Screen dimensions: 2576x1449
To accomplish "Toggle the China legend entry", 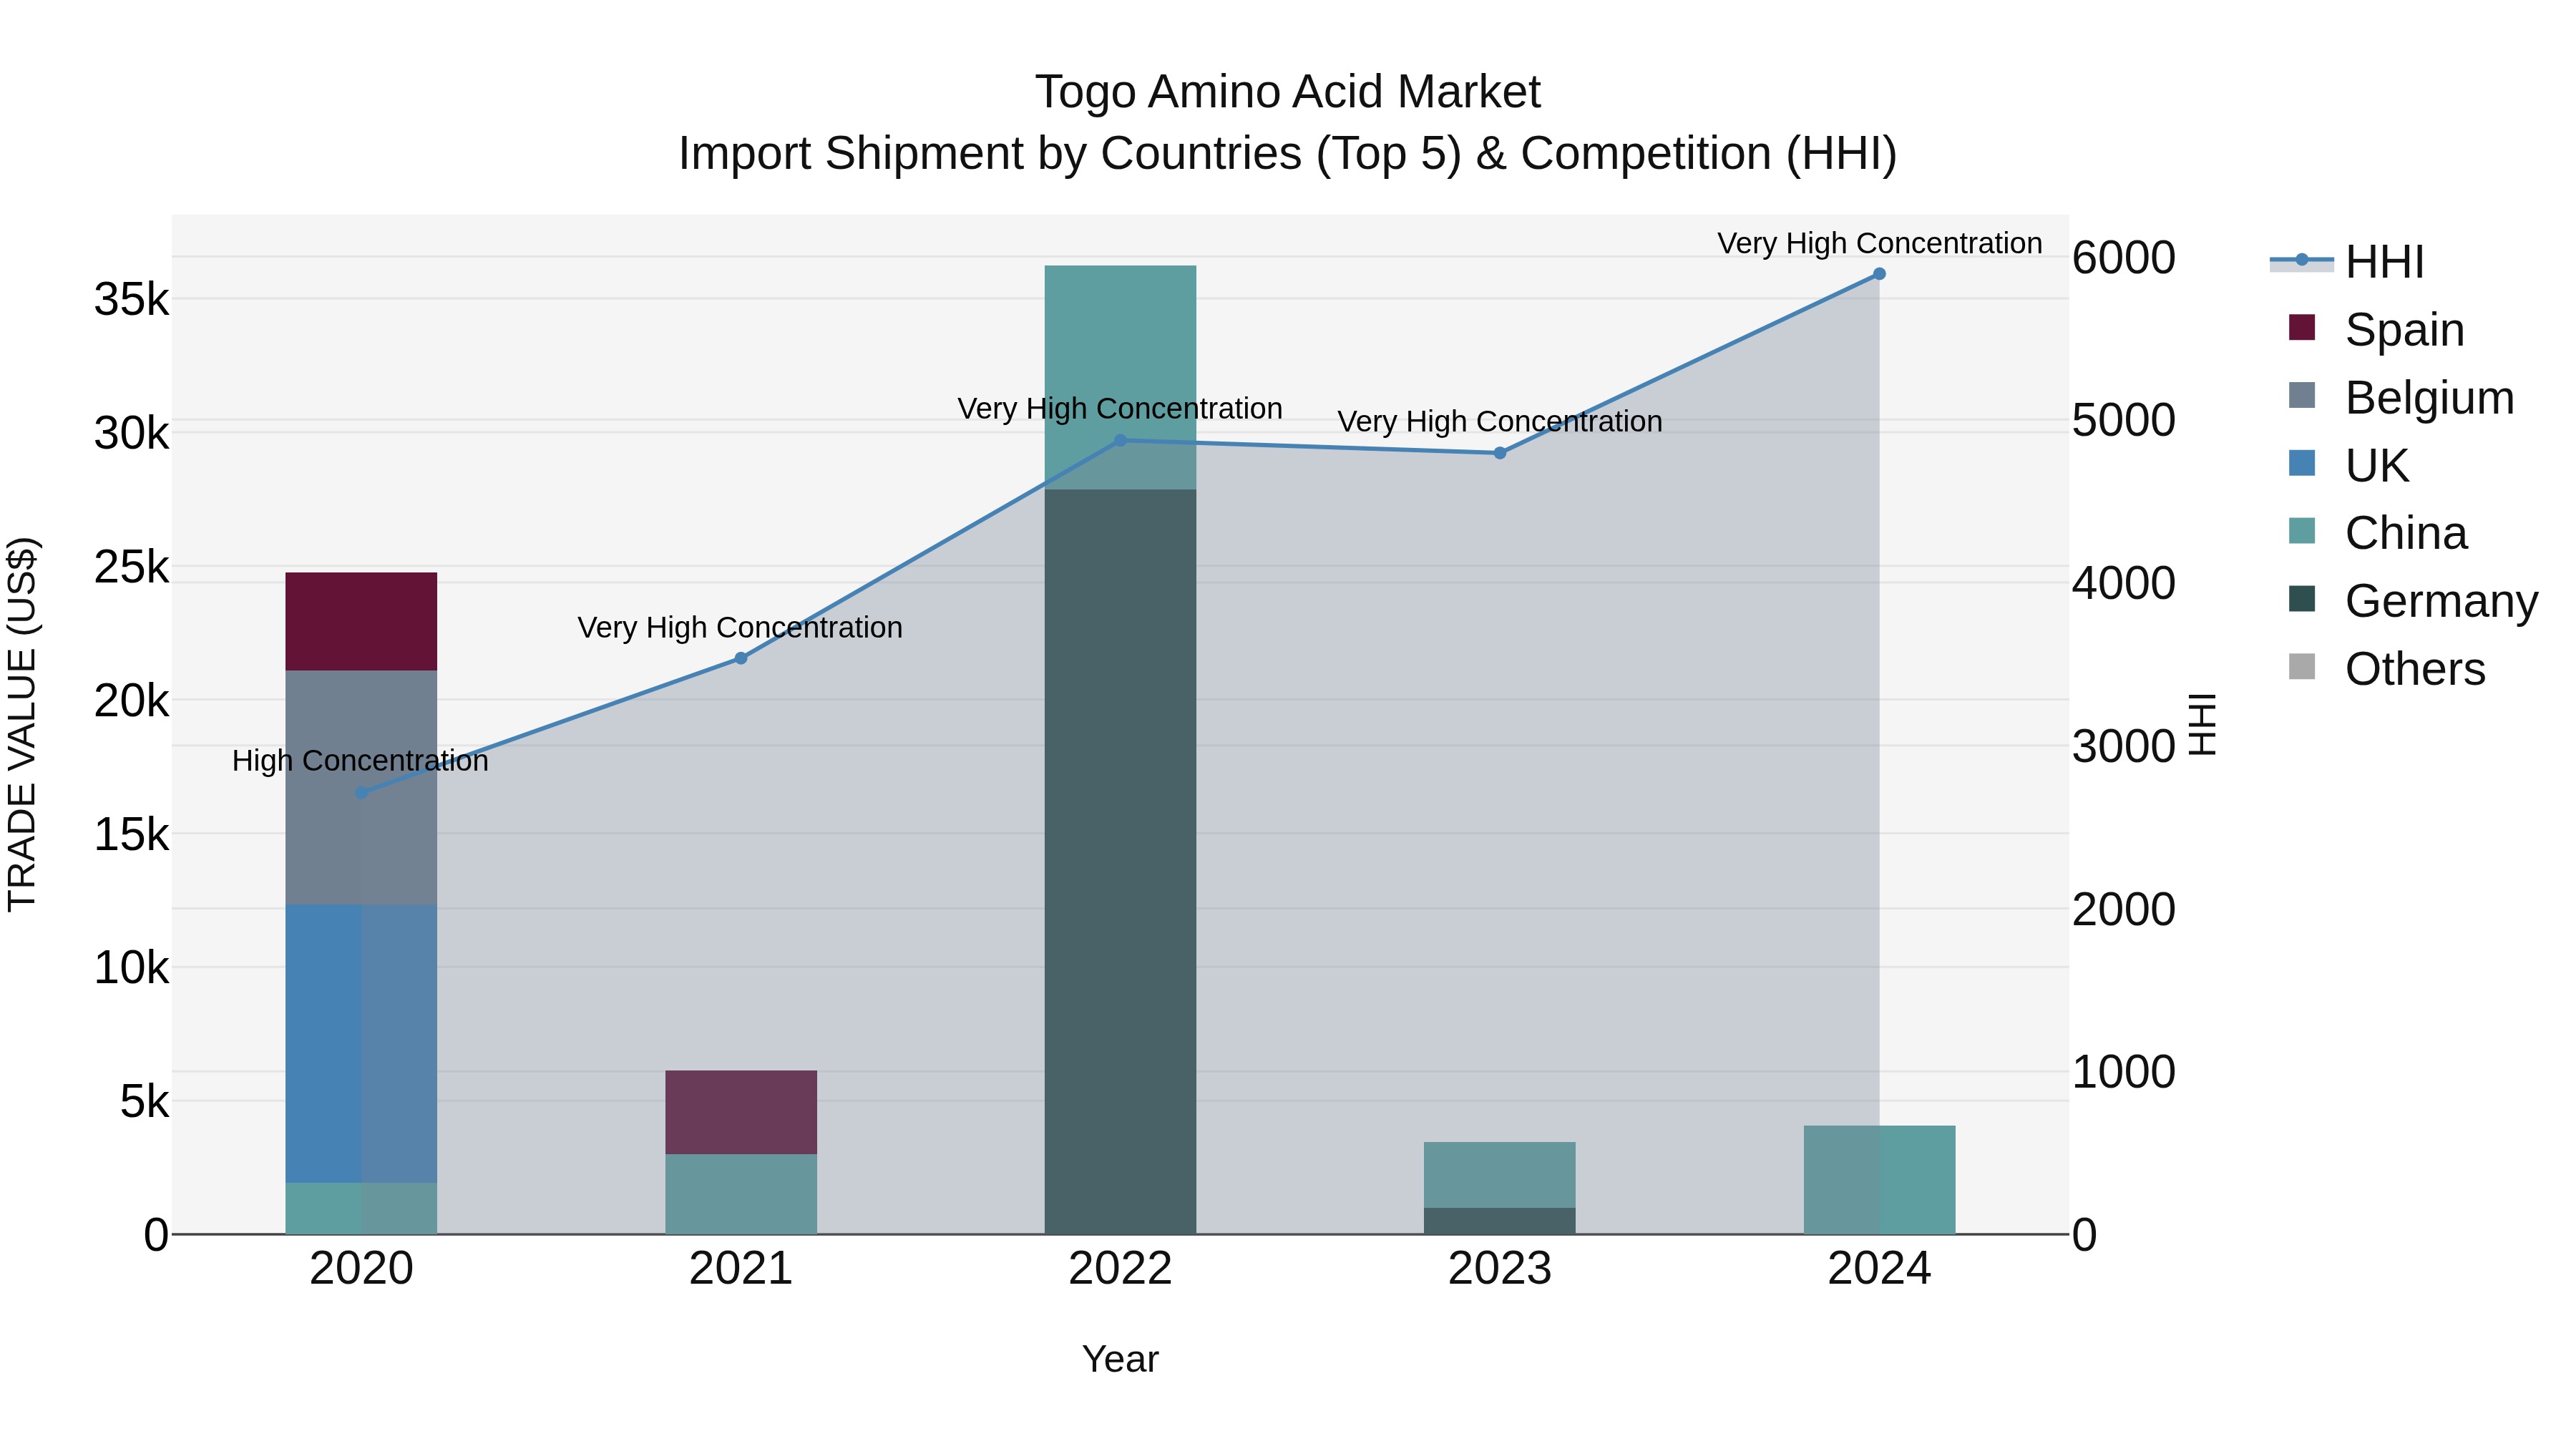I will coord(2378,533).
